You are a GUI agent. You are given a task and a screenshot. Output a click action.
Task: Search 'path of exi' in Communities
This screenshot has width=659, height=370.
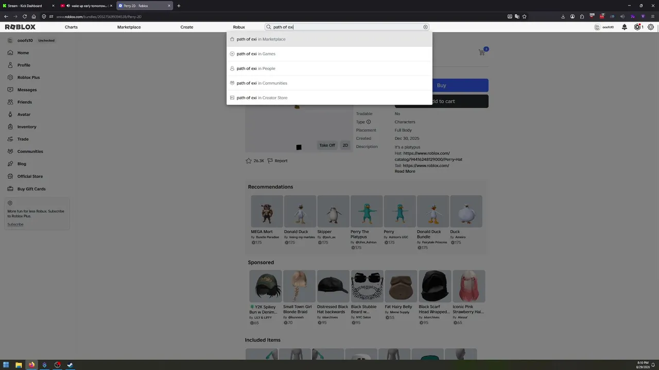point(329,83)
